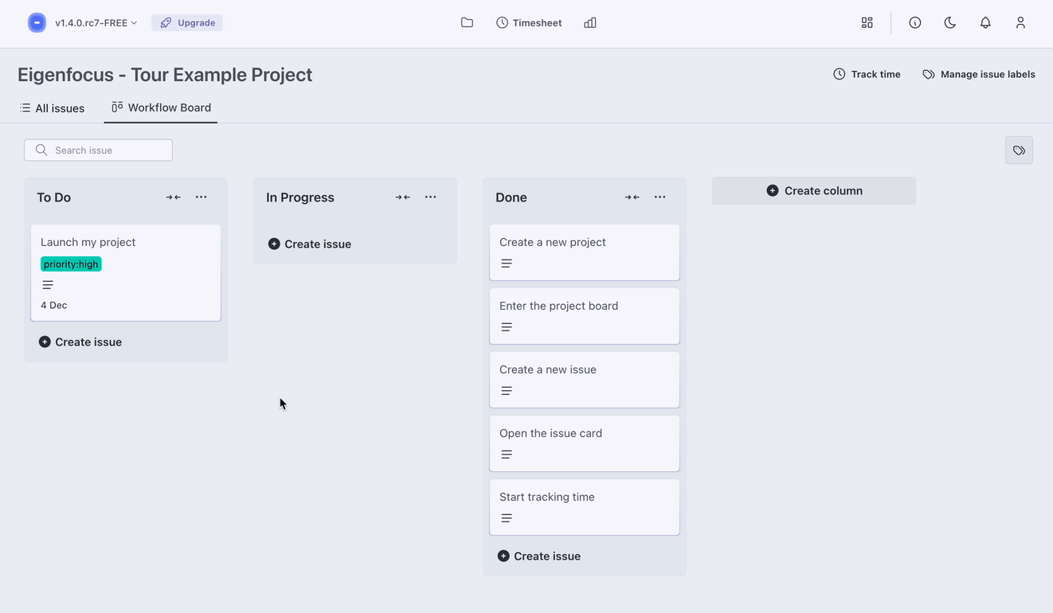
Task: Open the To Do column options menu
Action: (202, 197)
